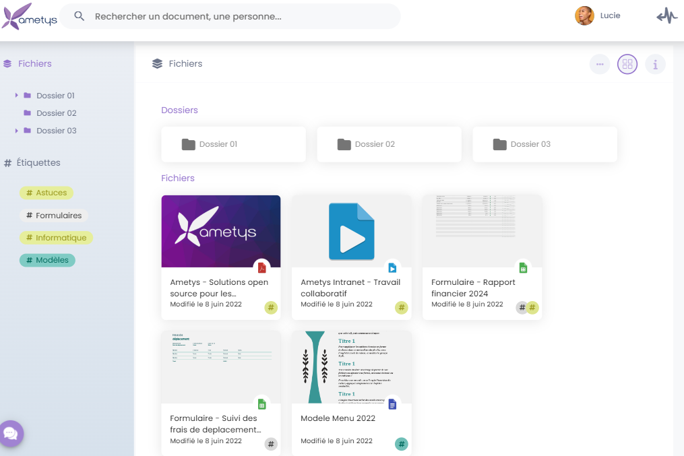The height and width of the screenshot is (456, 684).
Task: Open the Étiquettes section
Action: pyautogui.click(x=32, y=162)
